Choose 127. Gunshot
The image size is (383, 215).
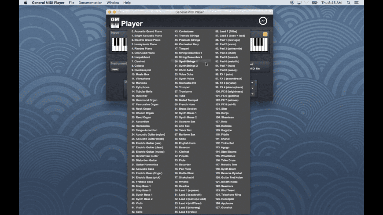(x=224, y=208)
